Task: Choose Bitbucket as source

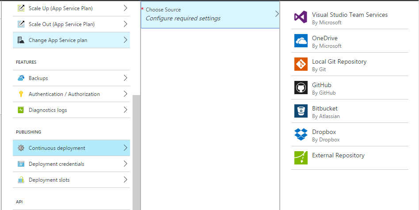Action: click(350, 111)
